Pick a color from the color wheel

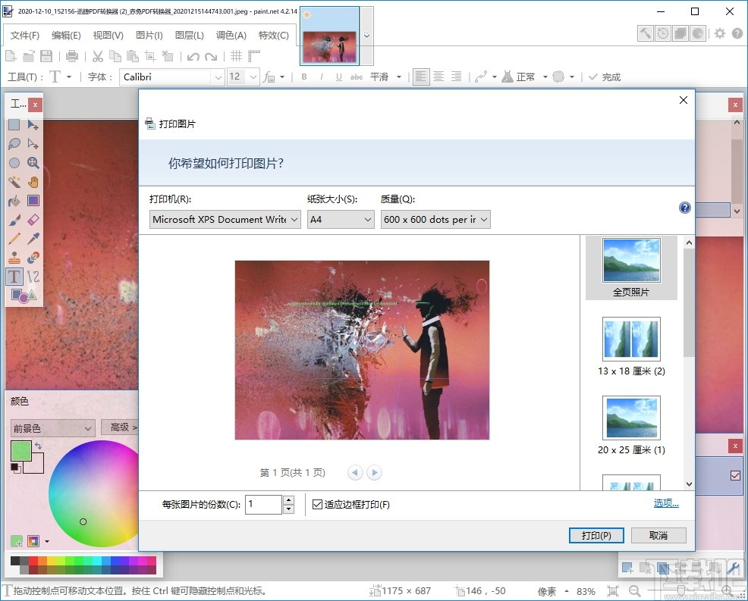click(93, 493)
